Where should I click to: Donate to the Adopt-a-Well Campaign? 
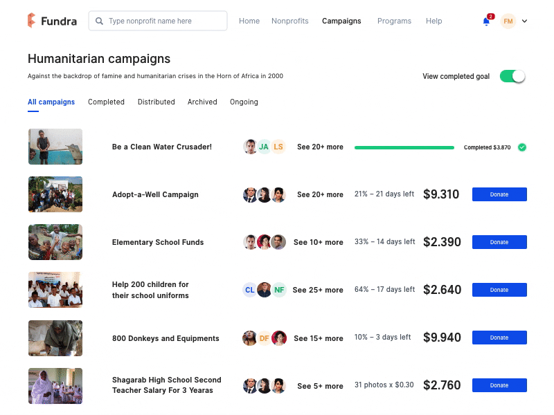tap(499, 194)
